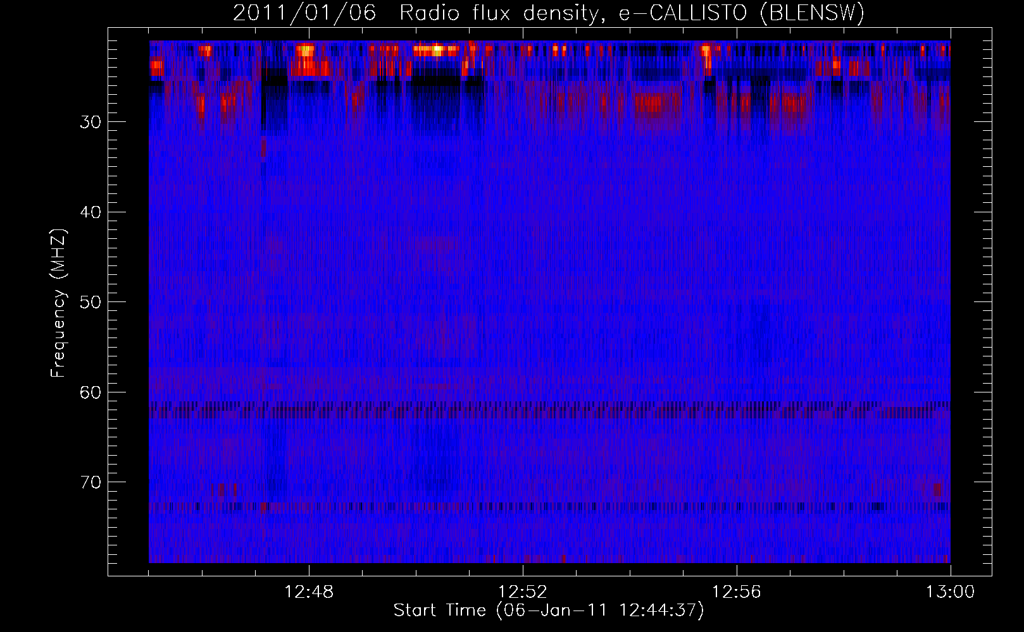
Task: Click the 'Start Time (06-Jan-11 12:44:37)' label
Action: point(549,611)
